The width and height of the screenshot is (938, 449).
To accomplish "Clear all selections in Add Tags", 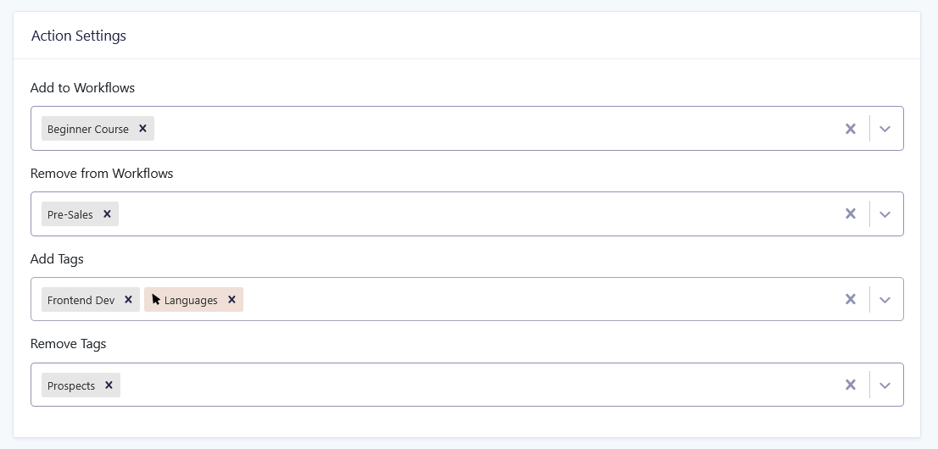I will 850,300.
